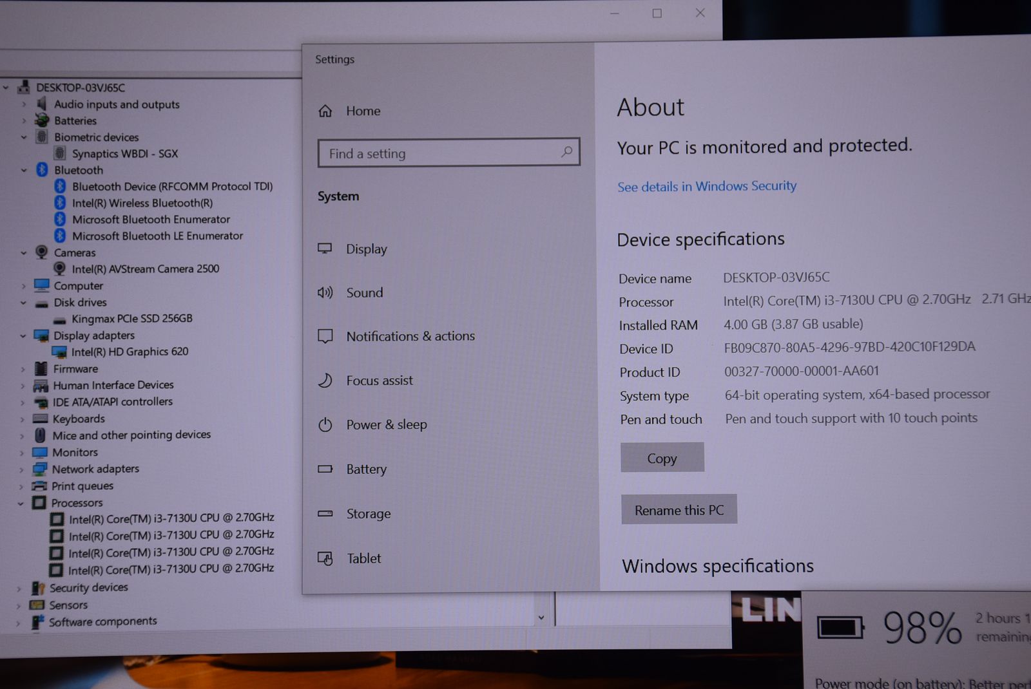The image size is (1031, 689).
Task: Click the Sensors category icon
Action: point(38,605)
